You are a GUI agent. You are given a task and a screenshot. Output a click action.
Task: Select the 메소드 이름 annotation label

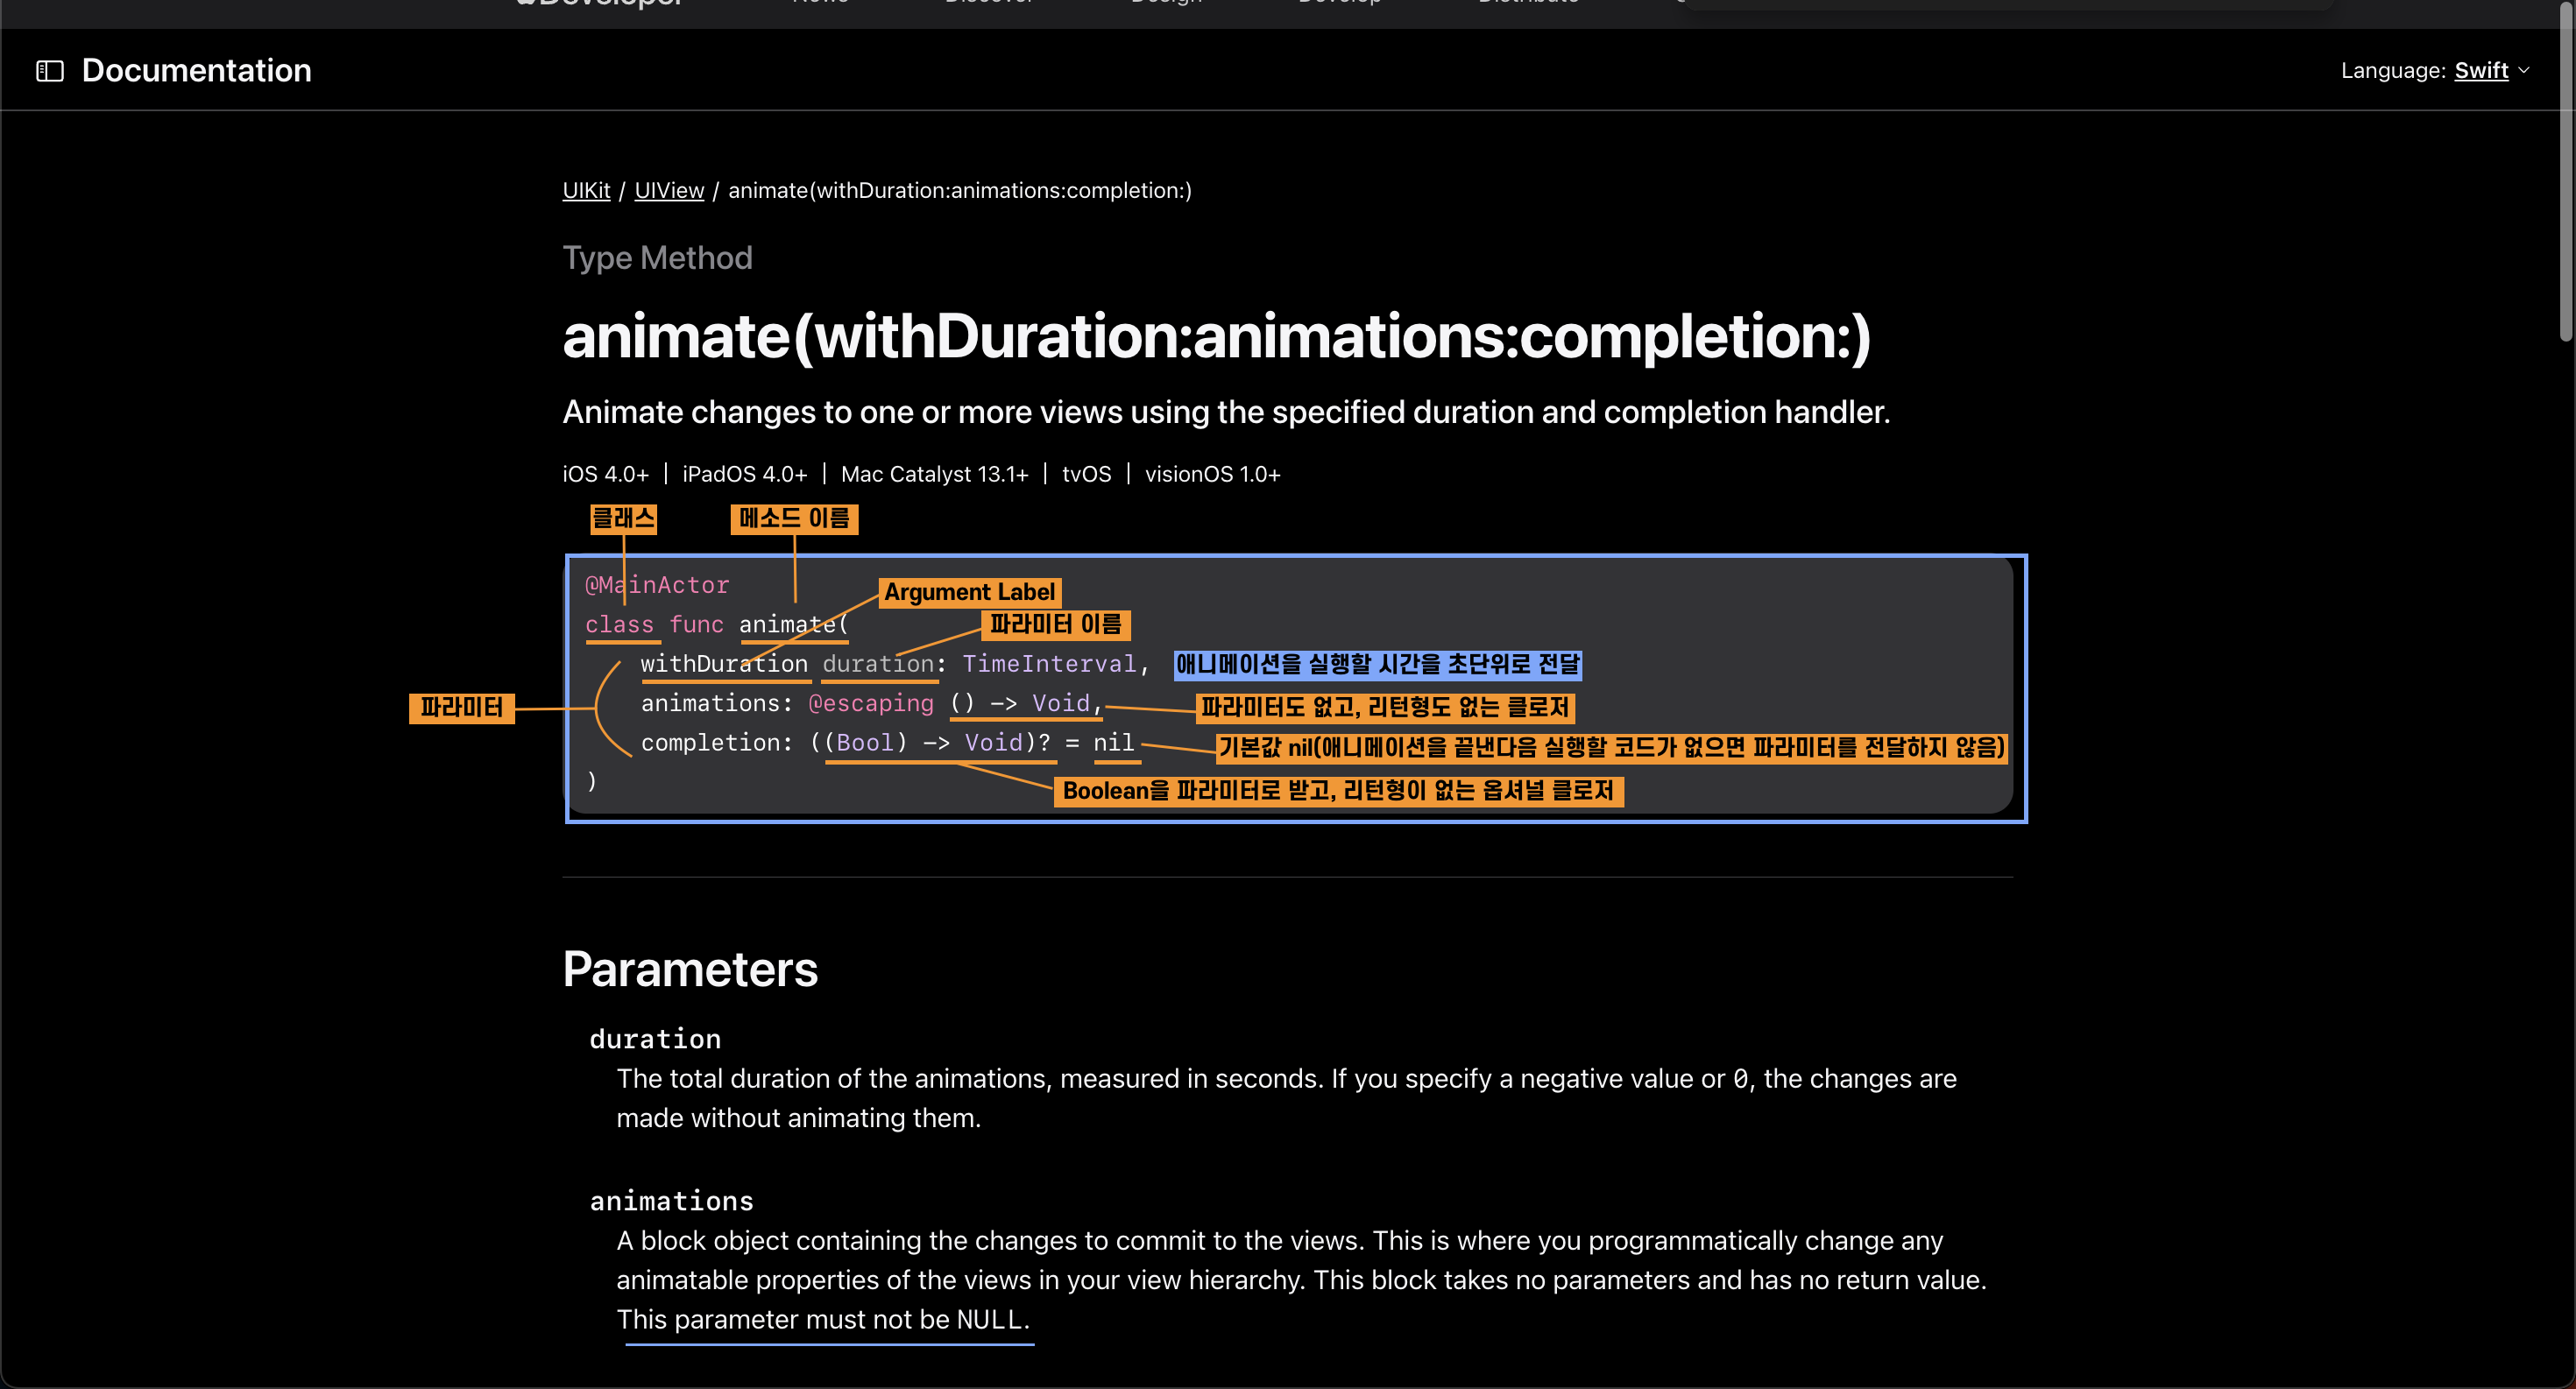[x=794, y=518]
